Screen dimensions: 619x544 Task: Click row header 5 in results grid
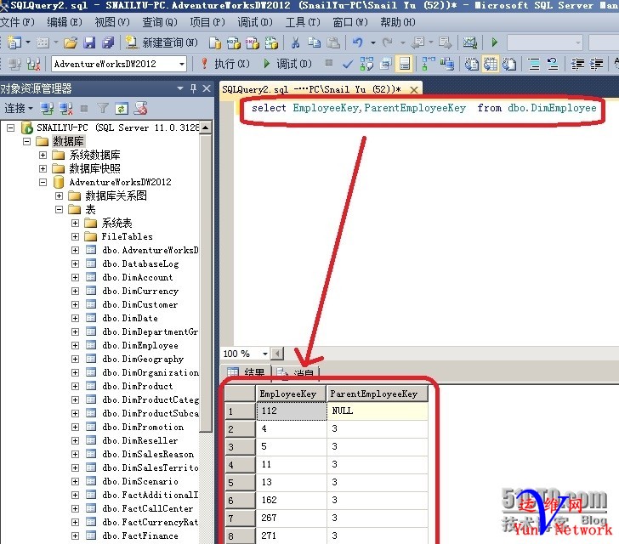[x=240, y=483]
